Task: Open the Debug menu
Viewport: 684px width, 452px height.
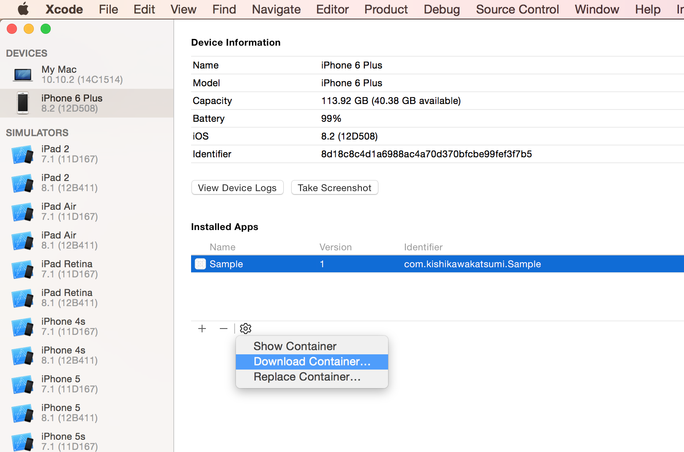Action: 442,9
